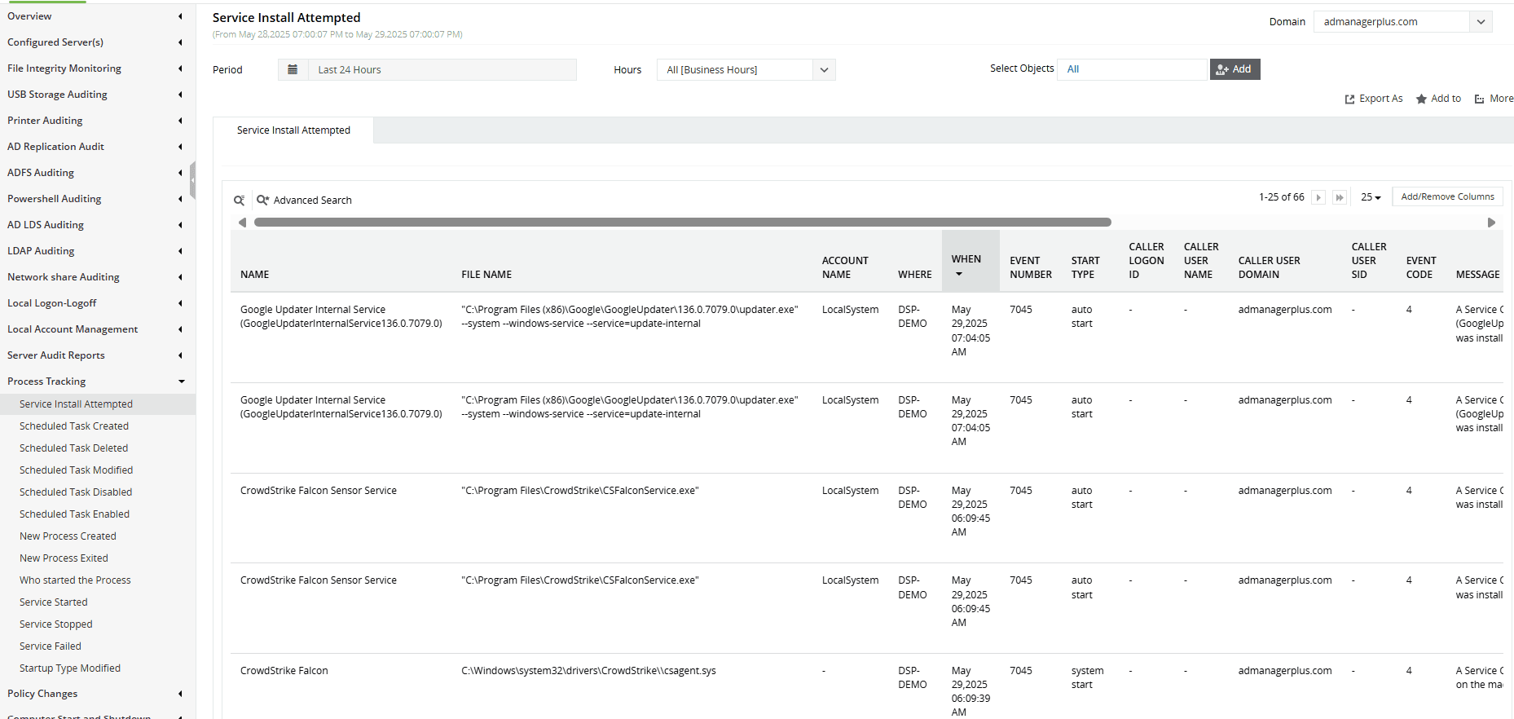Image resolution: width=1514 pixels, height=719 pixels.
Task: Expand the File Integrity Monitoring section
Action: (180, 68)
